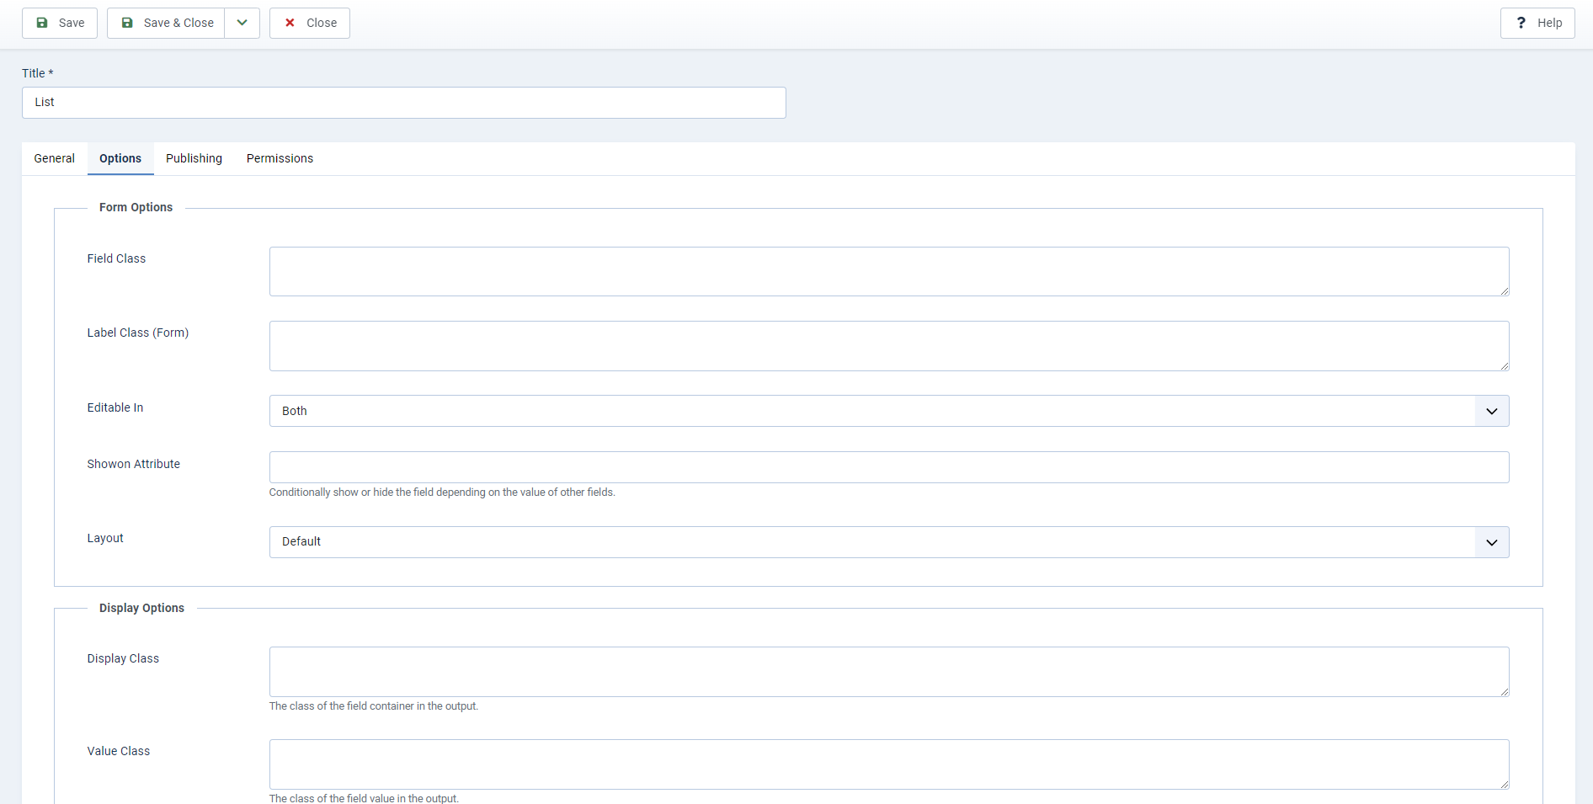The width and height of the screenshot is (1593, 804).
Task: Click the 'Conditionally show or hide' hint text
Action: click(x=442, y=493)
